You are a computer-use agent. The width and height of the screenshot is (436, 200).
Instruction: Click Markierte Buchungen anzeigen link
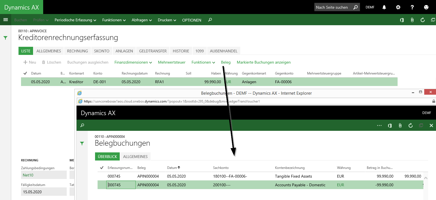264,62
